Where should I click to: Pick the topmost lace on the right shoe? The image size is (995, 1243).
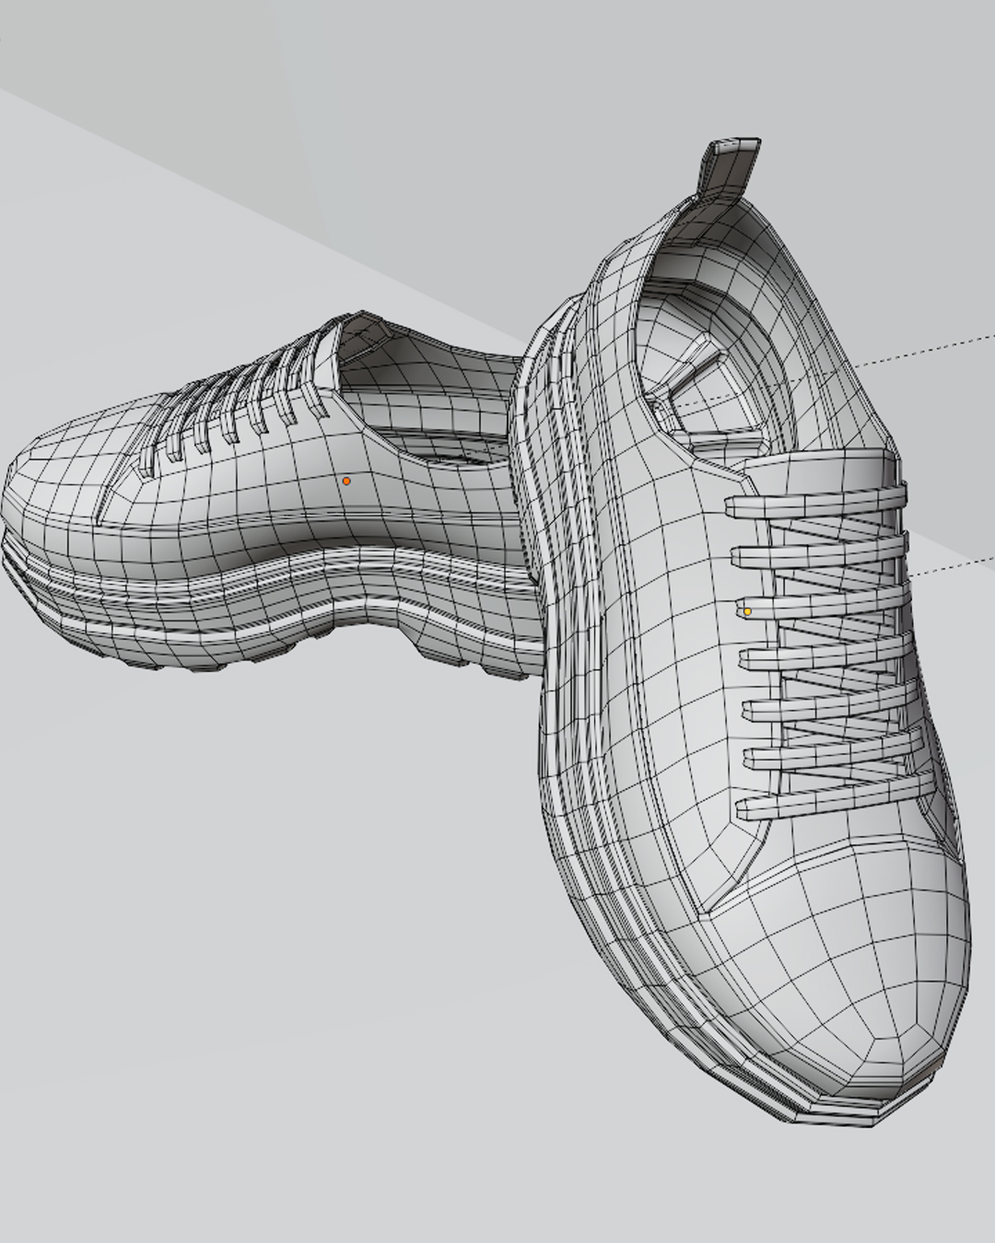coord(815,502)
